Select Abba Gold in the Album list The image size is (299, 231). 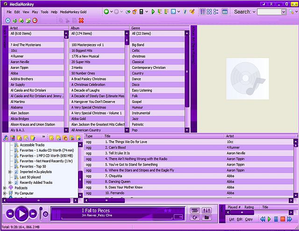pyautogui.click(x=97, y=119)
